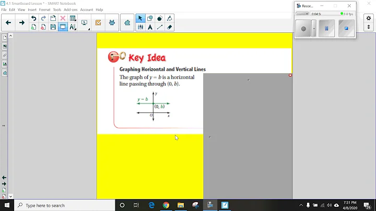The image size is (376, 211).
Task: Select the Eraser tool
Action: [x=169, y=27]
